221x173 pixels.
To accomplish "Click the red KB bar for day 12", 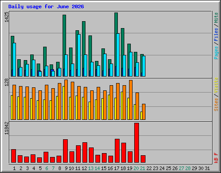I will tap(85, 153).
